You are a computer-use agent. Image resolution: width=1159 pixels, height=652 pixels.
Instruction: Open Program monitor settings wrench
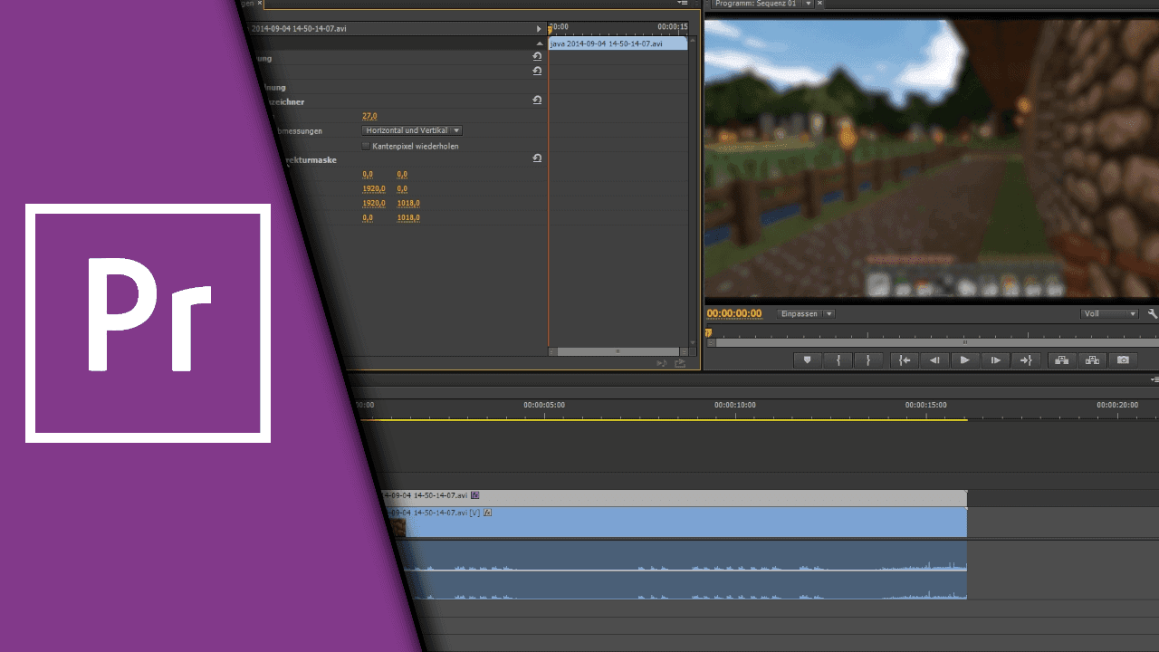coord(1153,313)
